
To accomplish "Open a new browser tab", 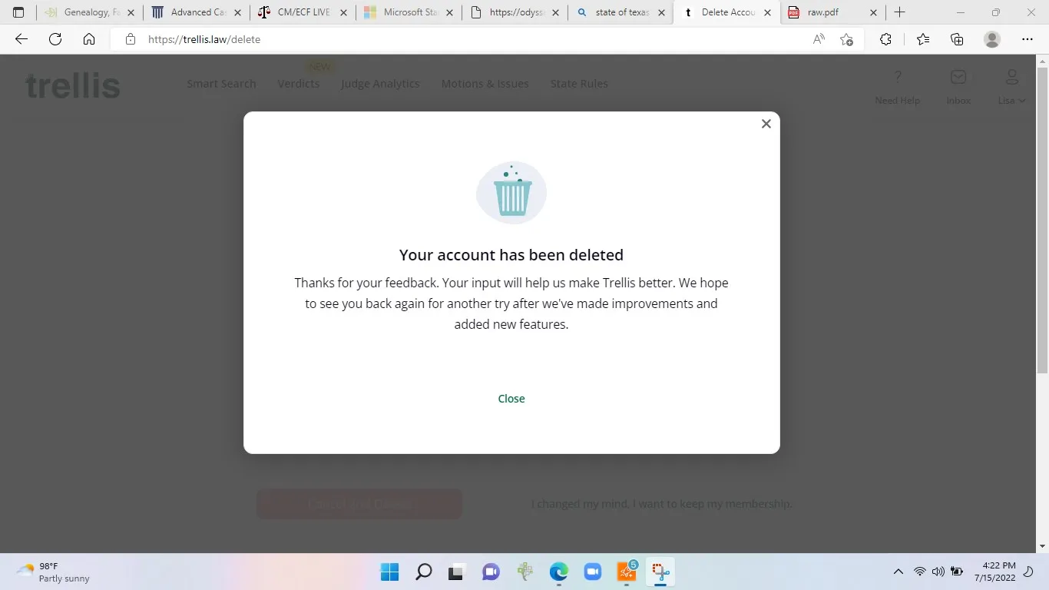I will tap(900, 12).
